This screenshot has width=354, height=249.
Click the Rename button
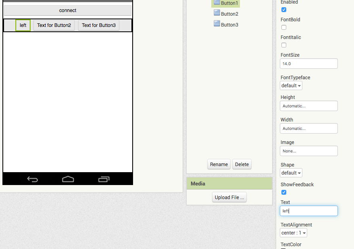point(219,164)
